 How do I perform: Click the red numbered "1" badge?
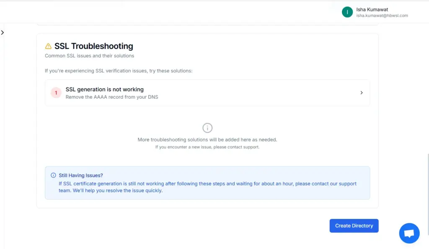[x=56, y=92]
